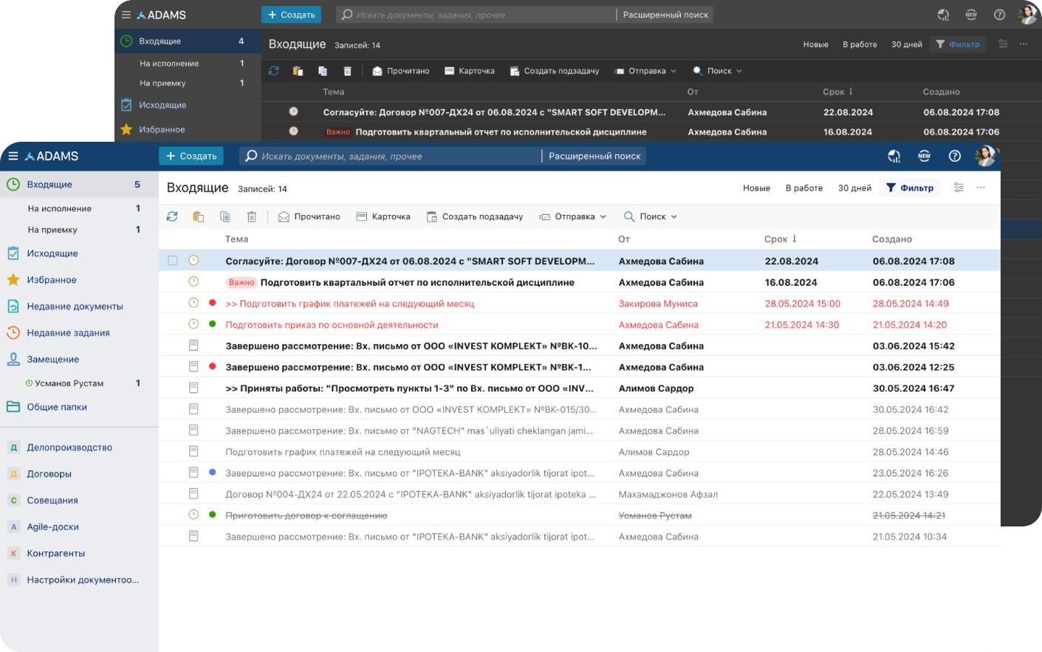The width and height of the screenshot is (1042, 652).
Task: Open view settings sliders icon in light window
Action: click(959, 188)
